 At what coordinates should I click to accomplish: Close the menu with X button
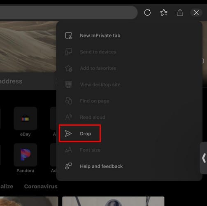196,13
